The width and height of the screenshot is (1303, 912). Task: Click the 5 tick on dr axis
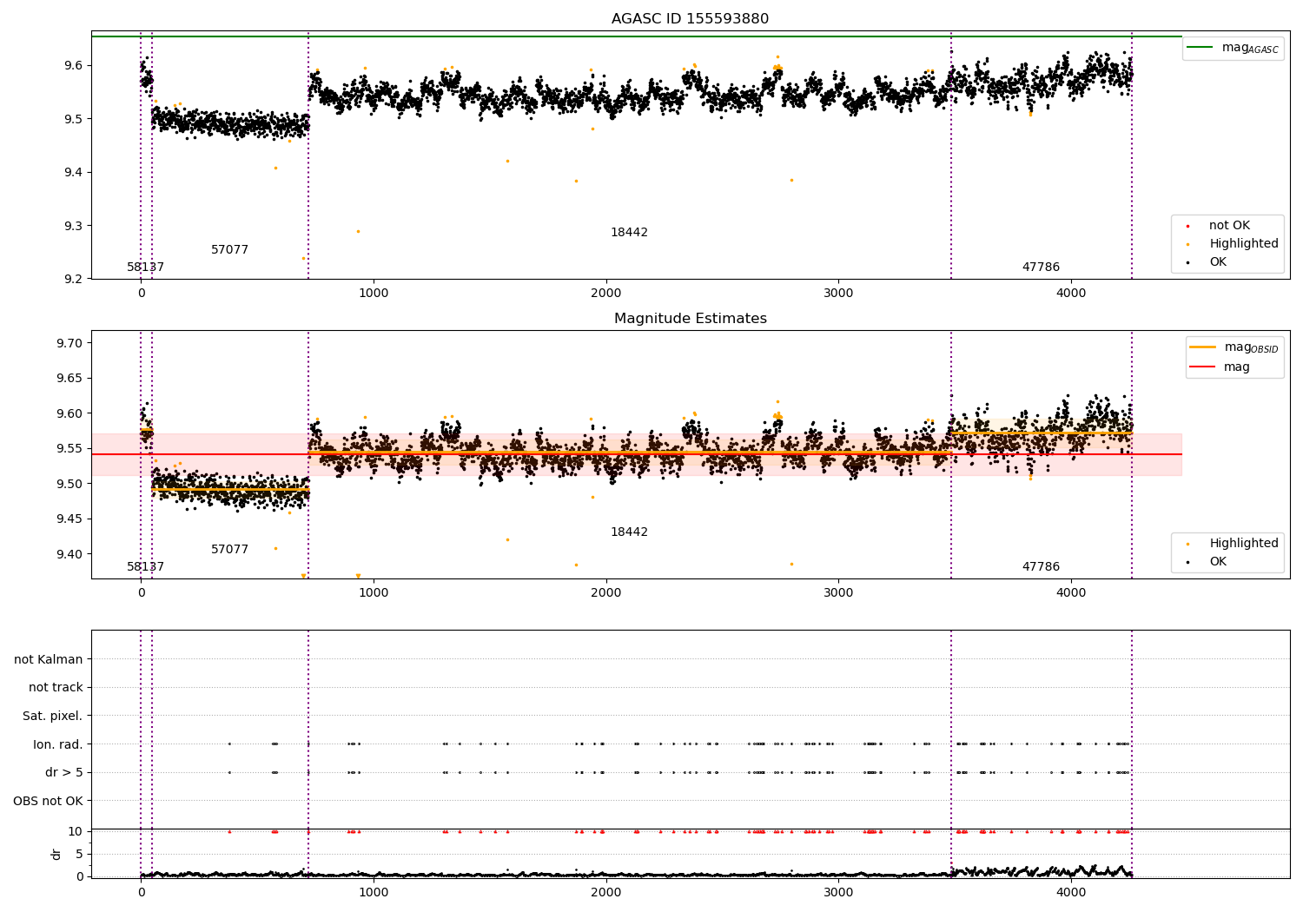coord(80,854)
